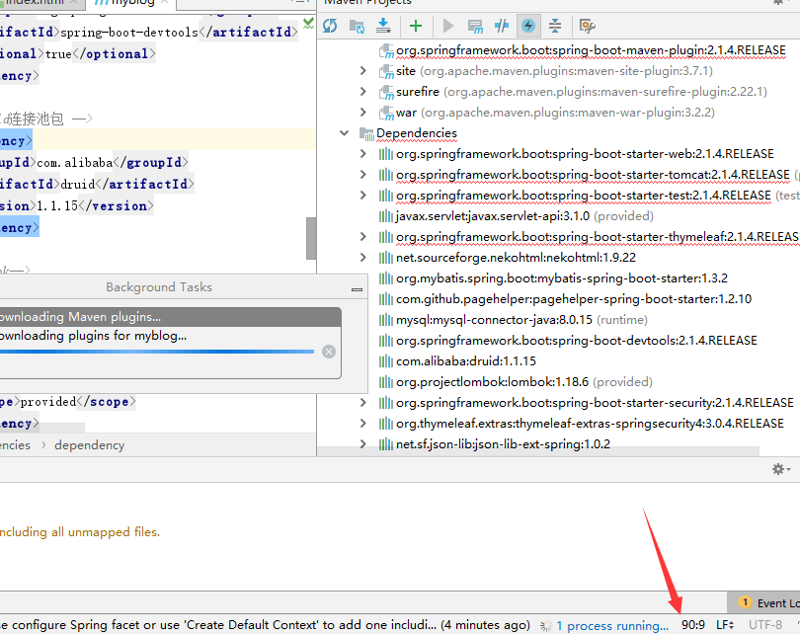
Task: Download sources and documentation icon
Action: [383, 26]
